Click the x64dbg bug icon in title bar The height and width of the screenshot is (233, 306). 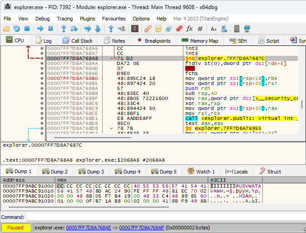[8, 7]
